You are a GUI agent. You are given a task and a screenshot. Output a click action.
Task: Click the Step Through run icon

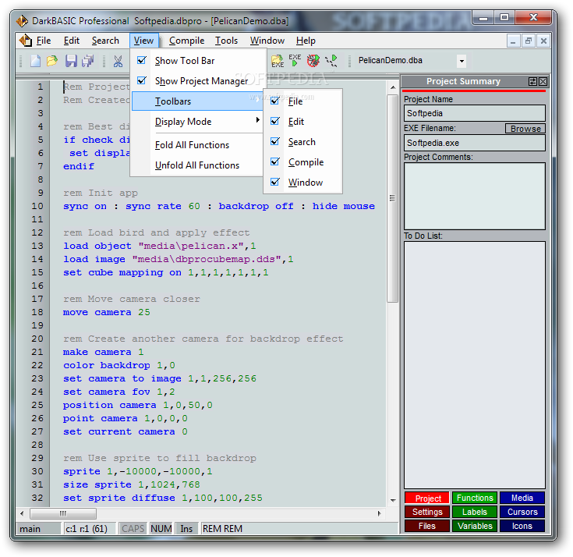[331, 61]
